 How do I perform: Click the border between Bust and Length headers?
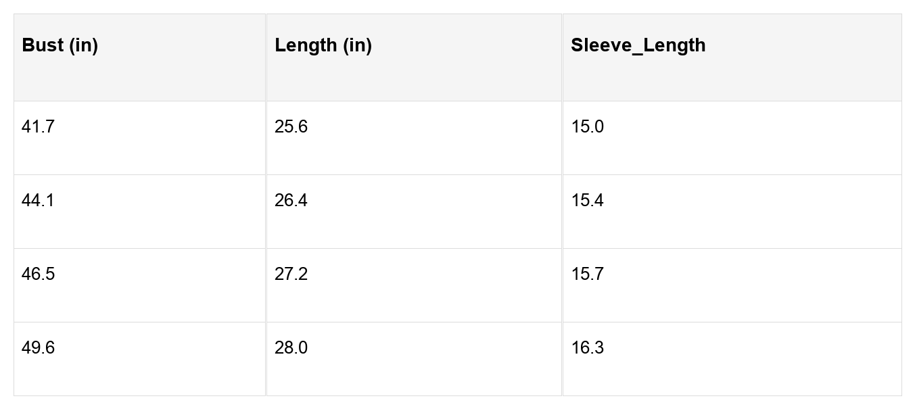coord(266,57)
